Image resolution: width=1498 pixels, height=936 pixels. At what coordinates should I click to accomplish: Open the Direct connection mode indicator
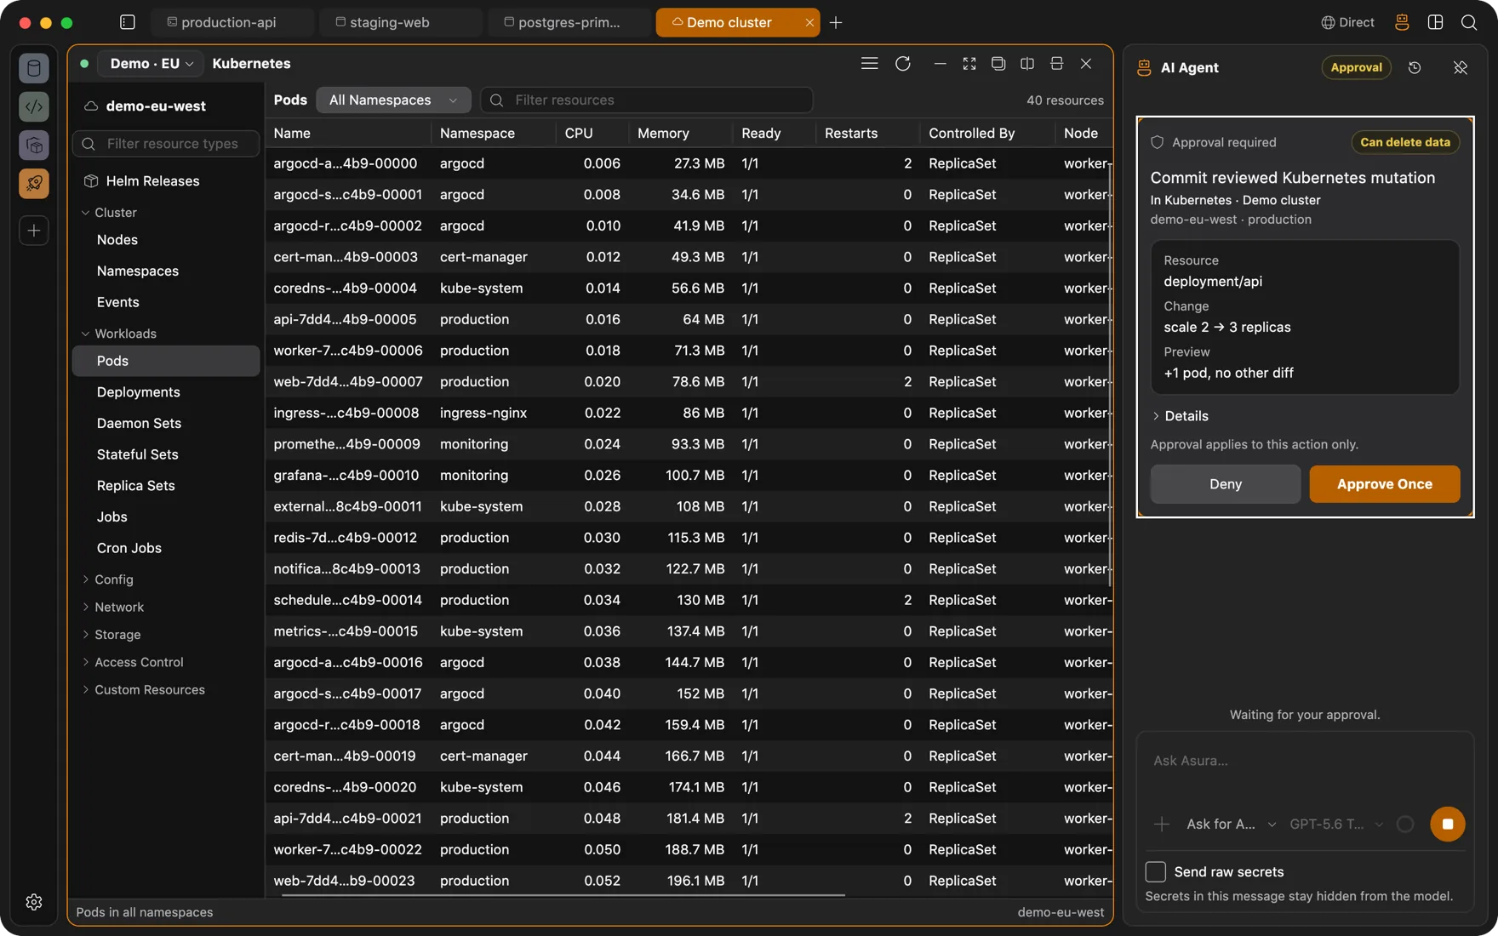(1347, 22)
